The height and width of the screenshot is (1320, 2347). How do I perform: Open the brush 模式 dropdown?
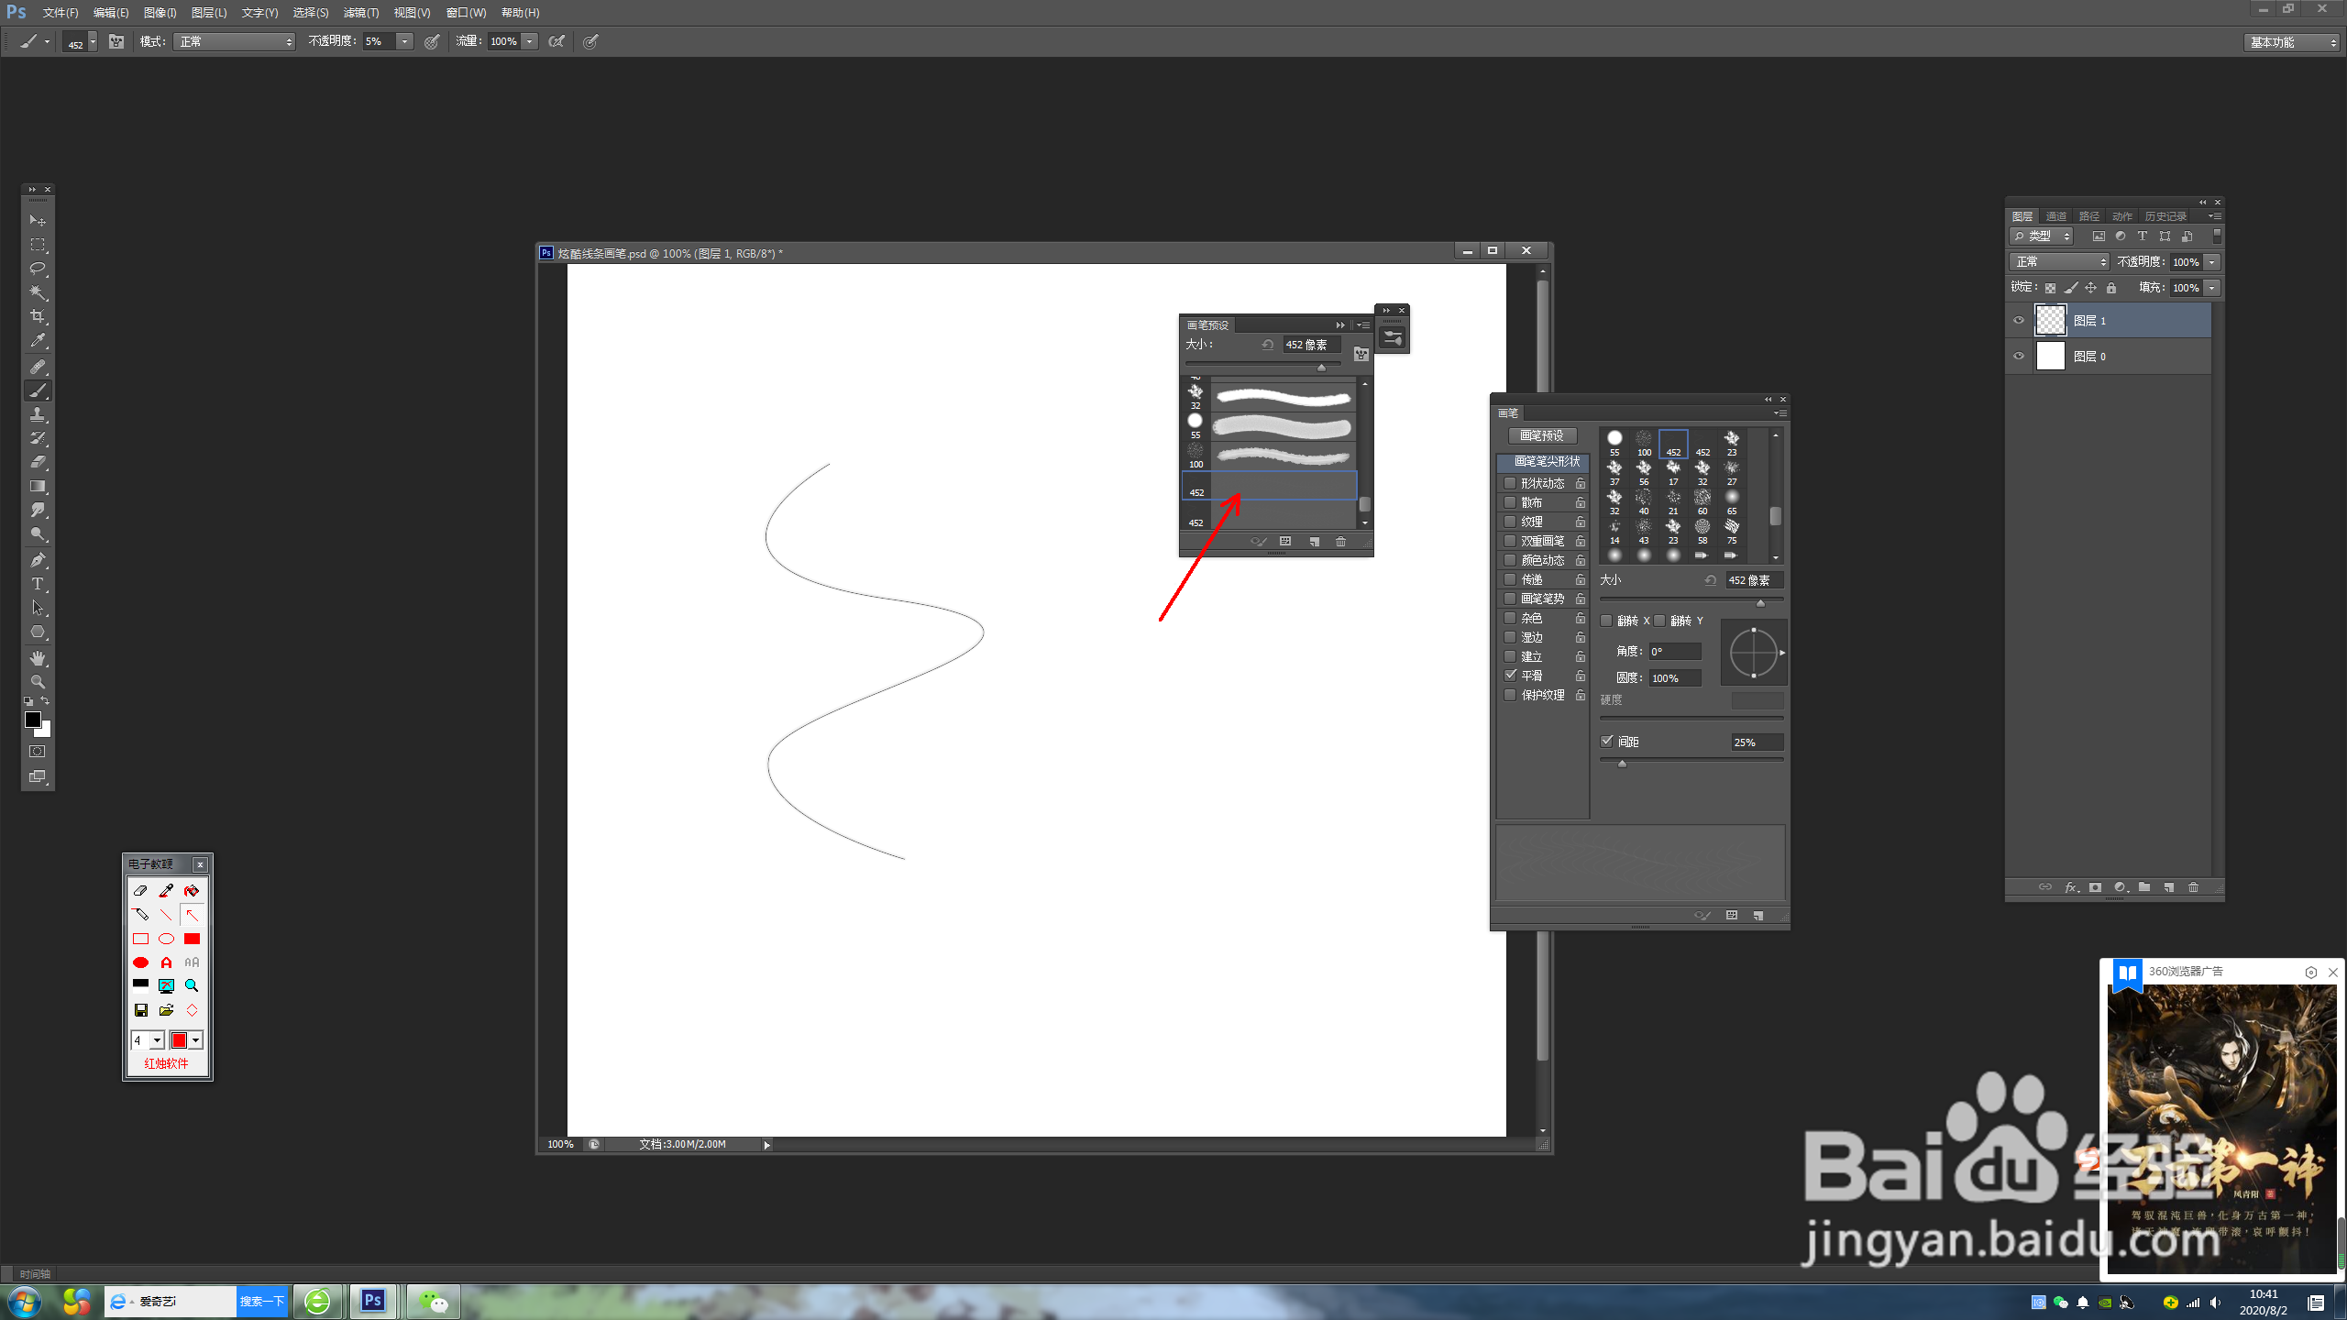[x=235, y=41]
